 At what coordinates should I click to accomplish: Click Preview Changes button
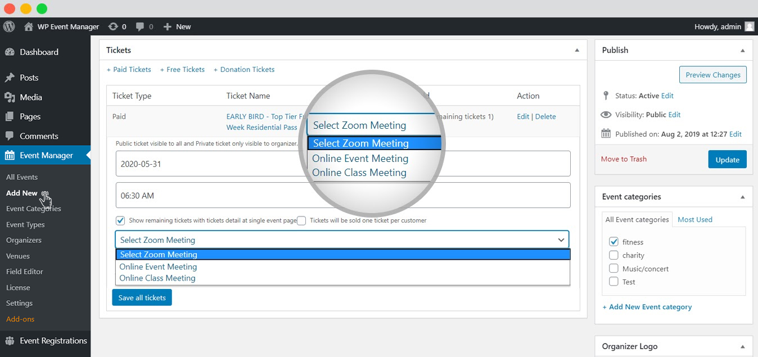click(x=713, y=75)
